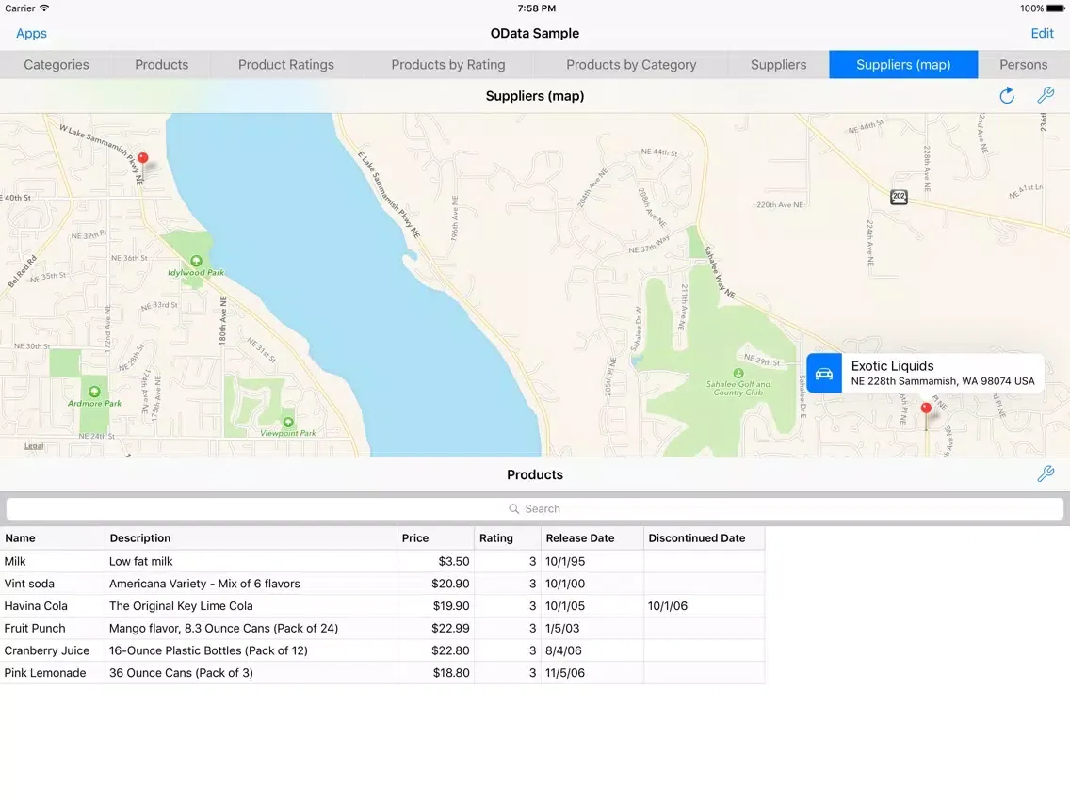1070x802 pixels.
Task: Switch to the Categories tab
Action: pos(57,65)
